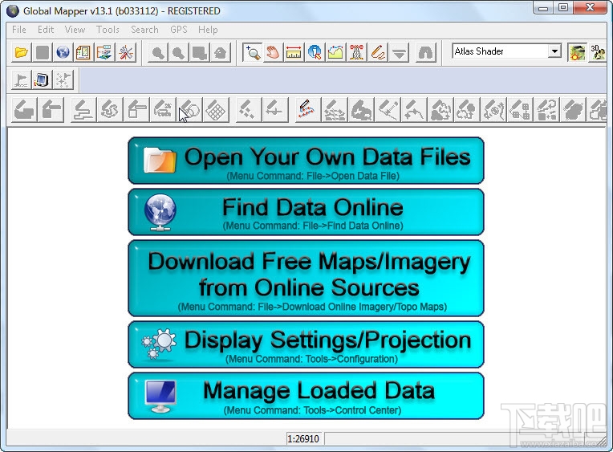Screen dimensions: 613x452
Task: Click the grayed home full view icon
Action: [221, 52]
